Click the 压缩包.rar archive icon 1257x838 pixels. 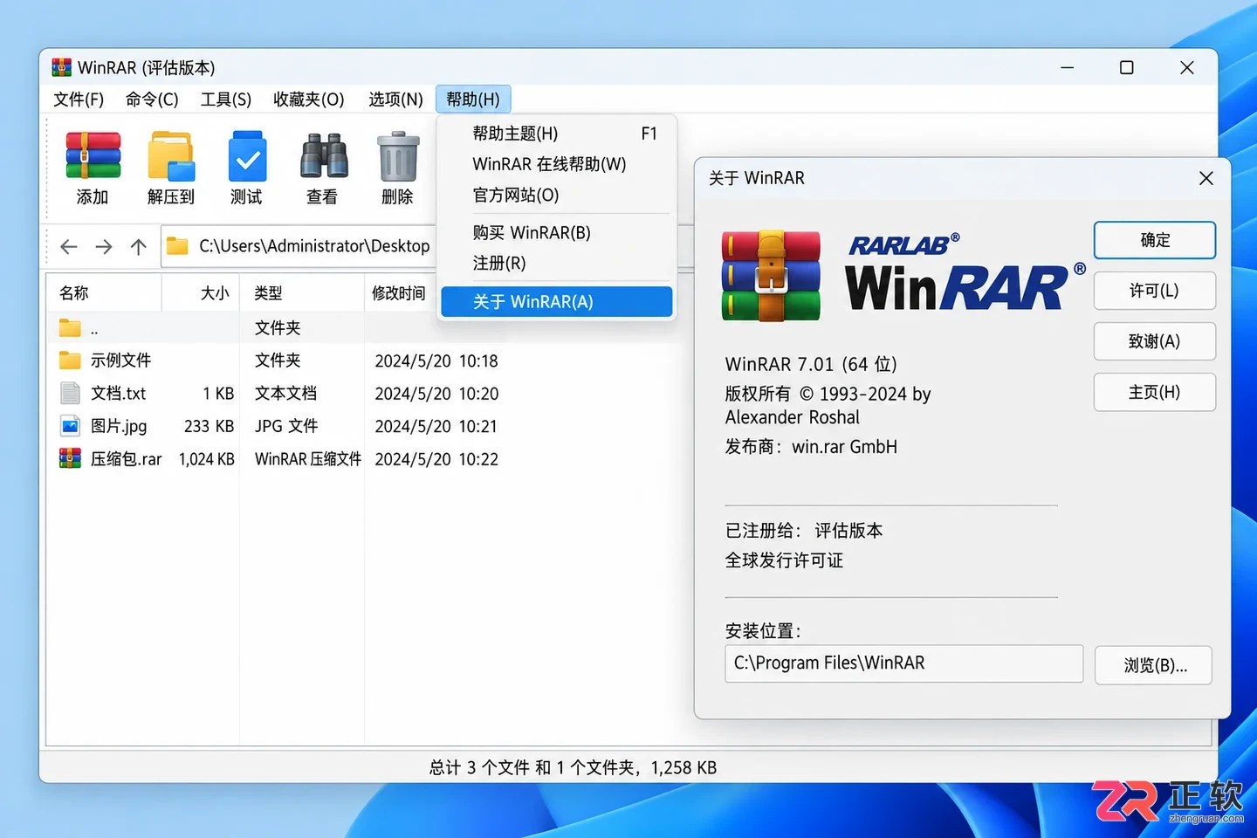click(70, 458)
